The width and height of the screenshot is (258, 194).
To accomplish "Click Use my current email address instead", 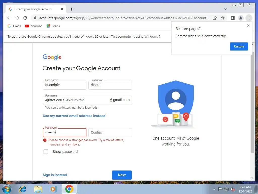I will [74, 116].
